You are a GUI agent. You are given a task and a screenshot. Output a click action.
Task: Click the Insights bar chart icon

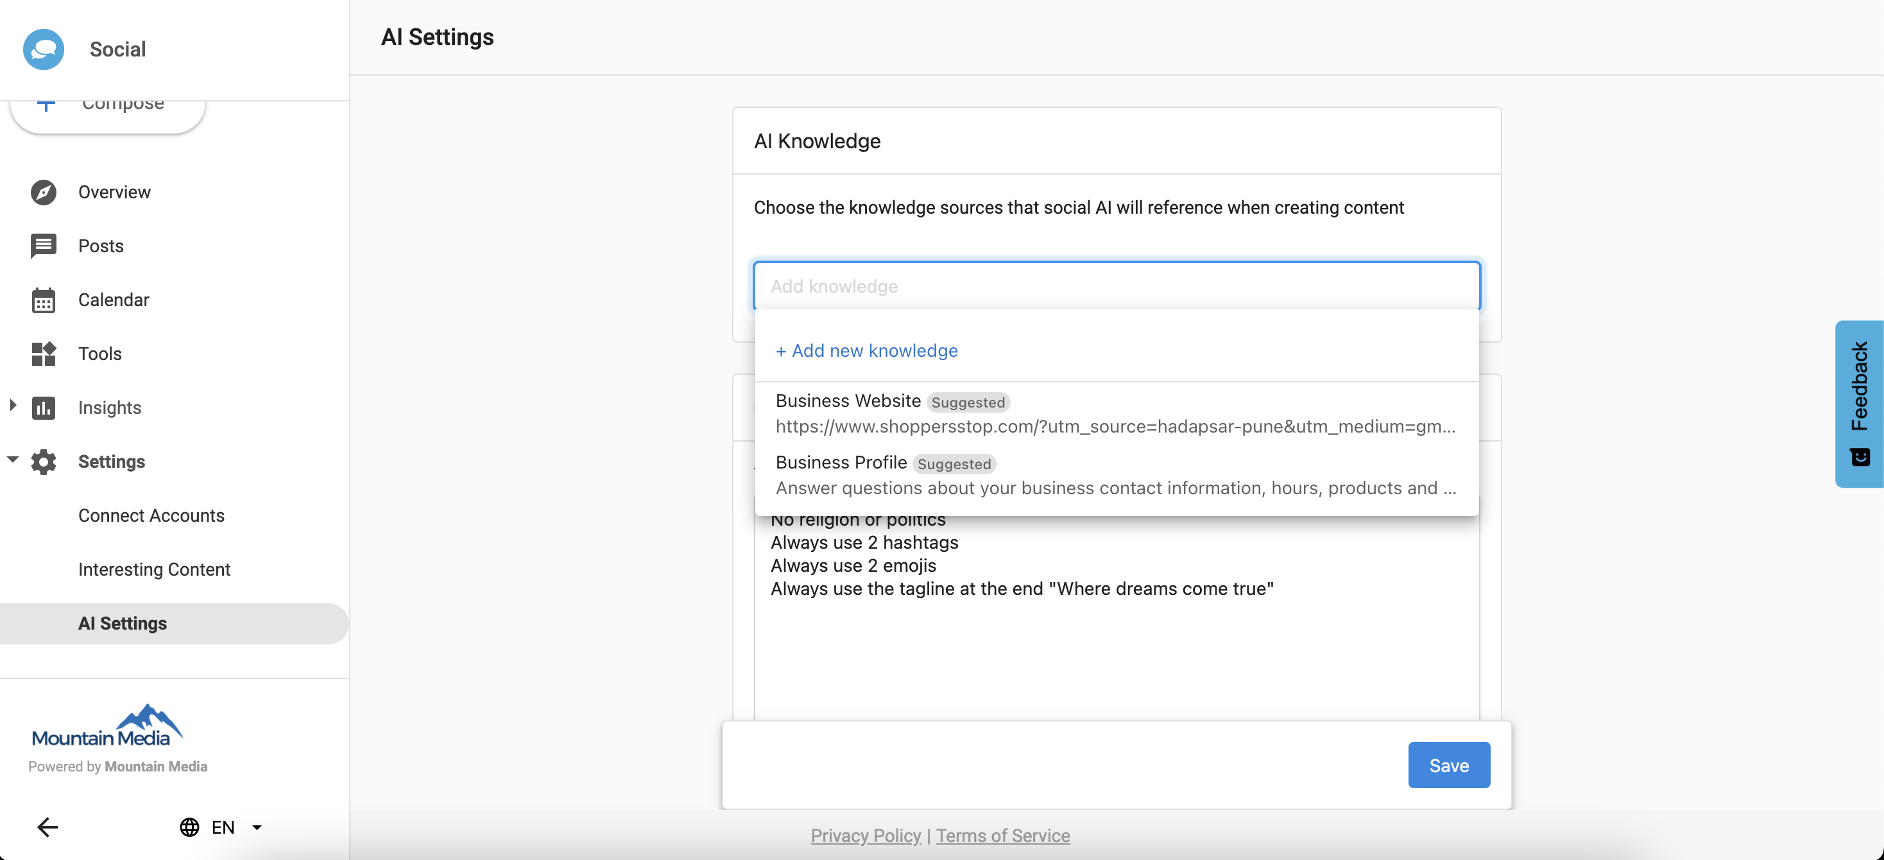[43, 408]
